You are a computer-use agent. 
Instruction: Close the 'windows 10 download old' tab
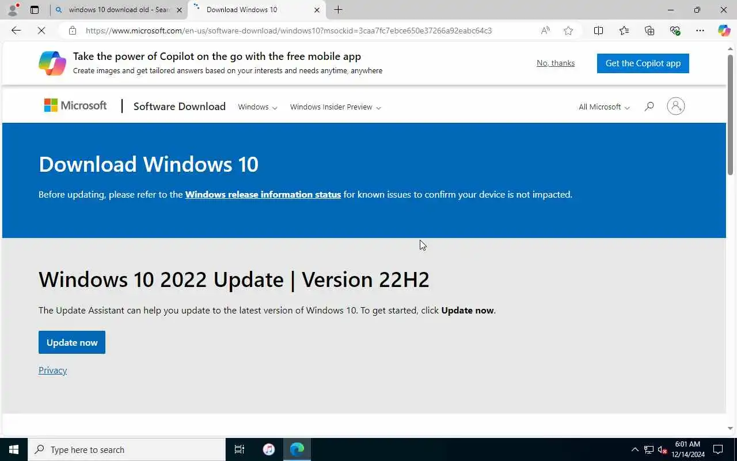179,10
